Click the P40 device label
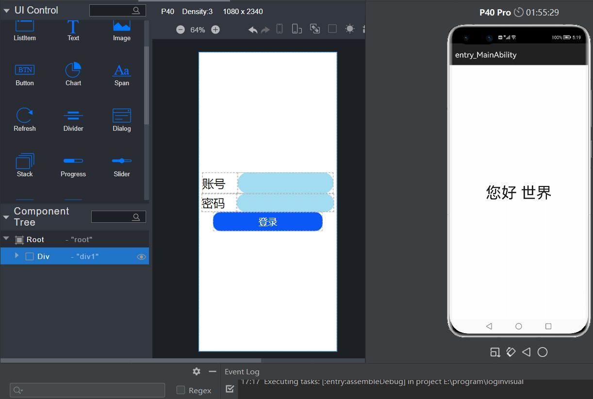 [167, 12]
